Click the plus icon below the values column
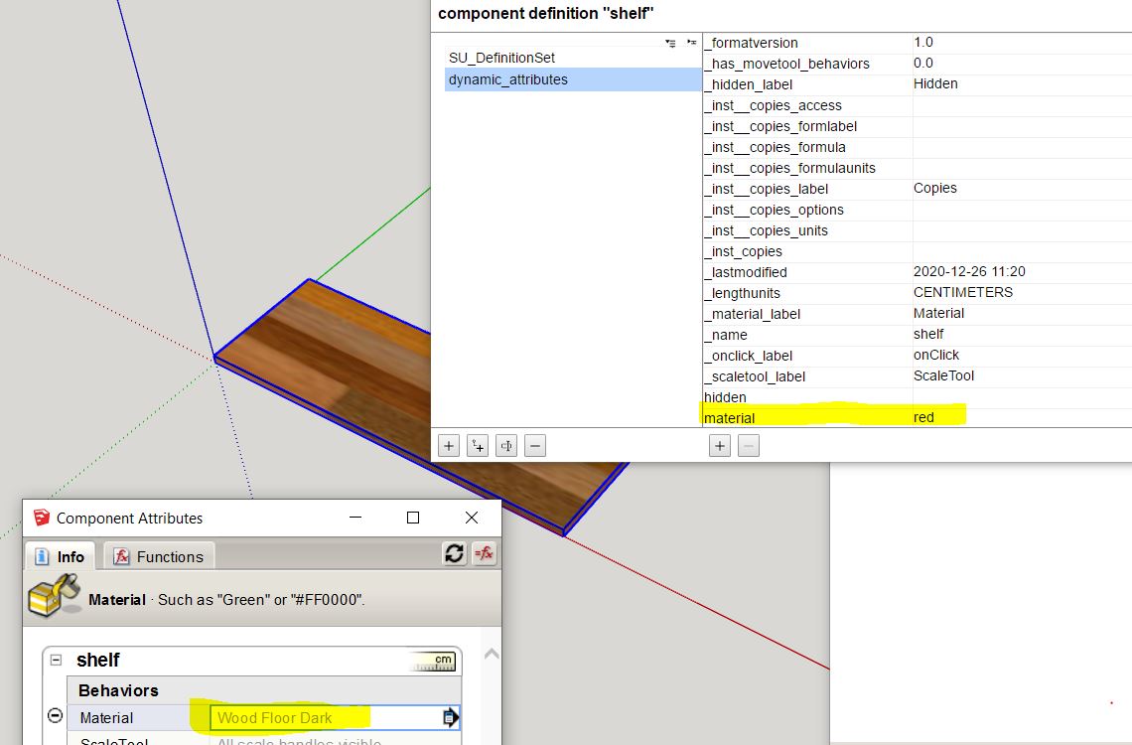The image size is (1132, 745). point(719,445)
